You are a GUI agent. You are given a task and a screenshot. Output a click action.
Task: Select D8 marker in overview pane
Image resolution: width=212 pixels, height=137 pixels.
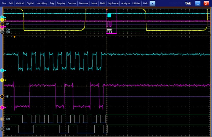2,32
